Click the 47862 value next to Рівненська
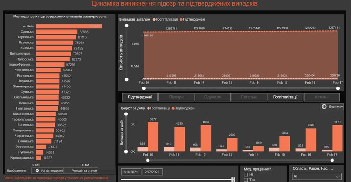The height and width of the screenshot is (182, 351). [66, 76]
